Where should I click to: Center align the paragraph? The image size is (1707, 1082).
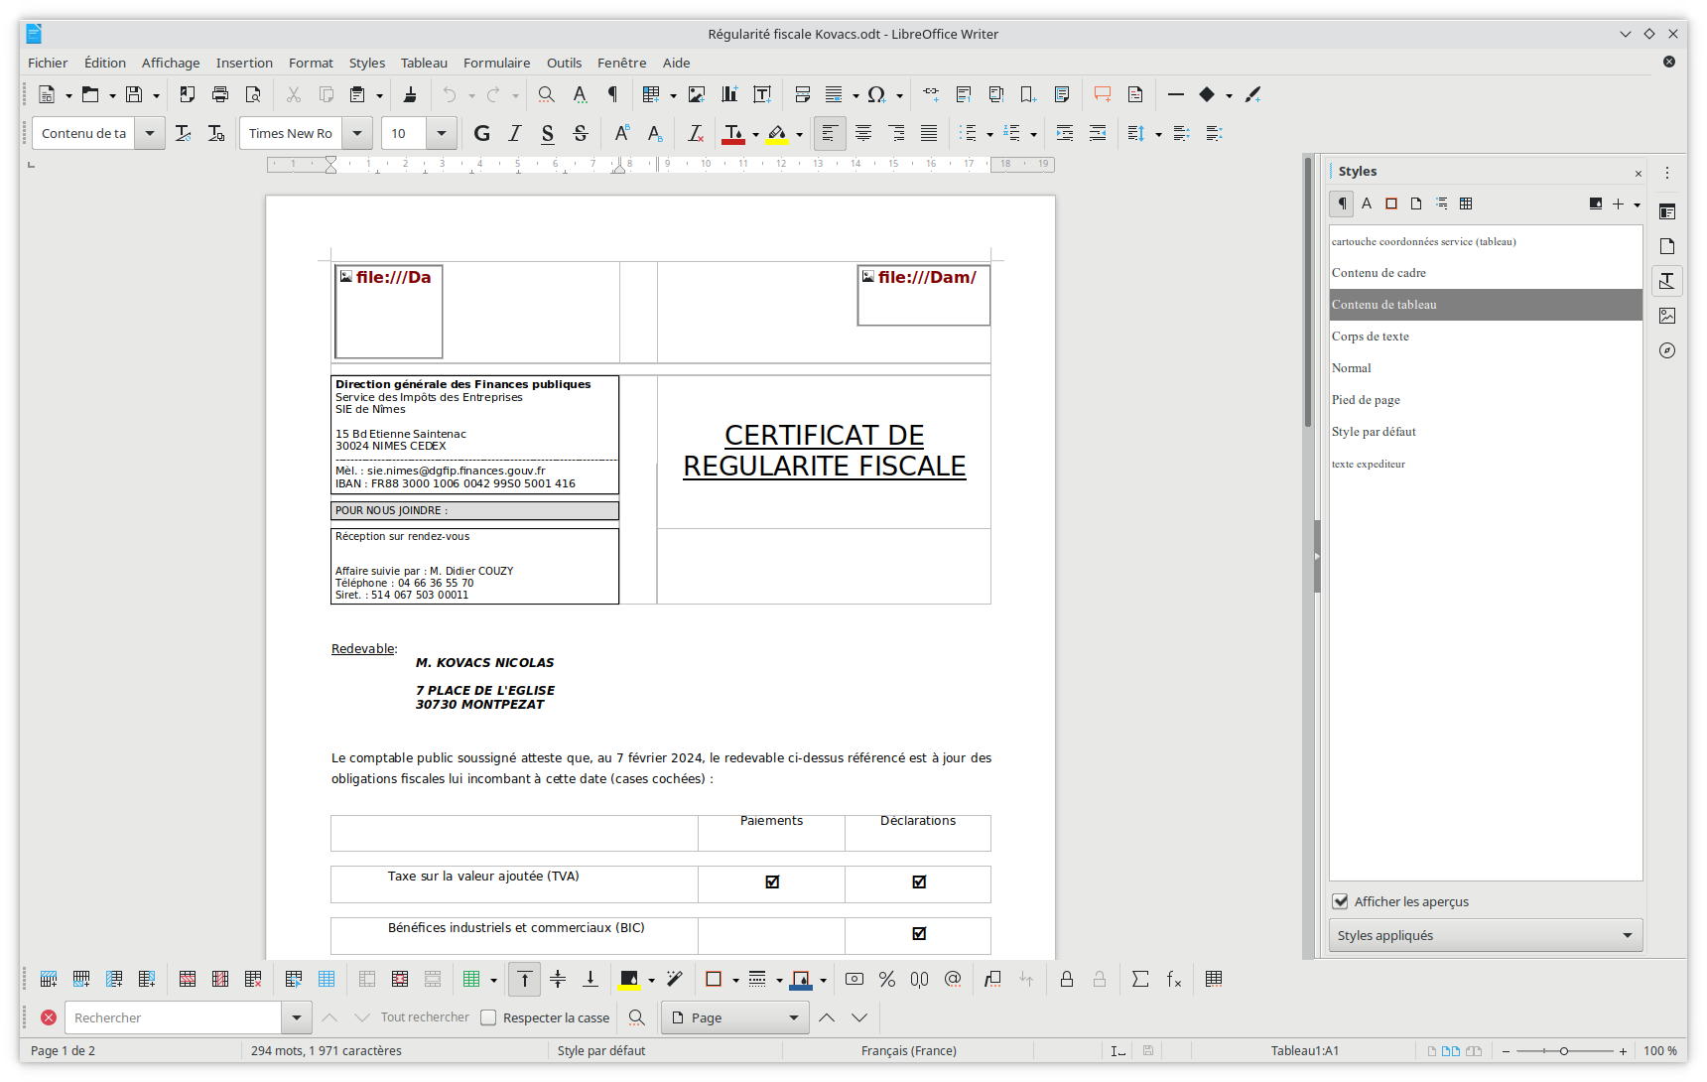tap(863, 133)
